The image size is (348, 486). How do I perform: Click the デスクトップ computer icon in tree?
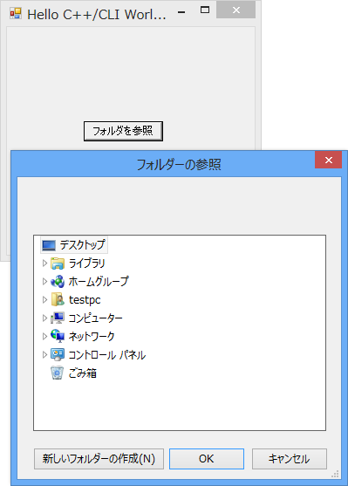click(x=49, y=245)
